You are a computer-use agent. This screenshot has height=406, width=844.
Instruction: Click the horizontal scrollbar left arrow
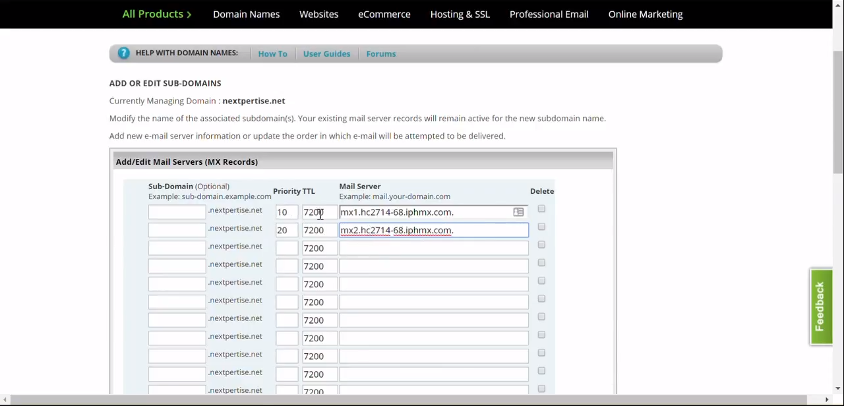[x=5, y=400]
